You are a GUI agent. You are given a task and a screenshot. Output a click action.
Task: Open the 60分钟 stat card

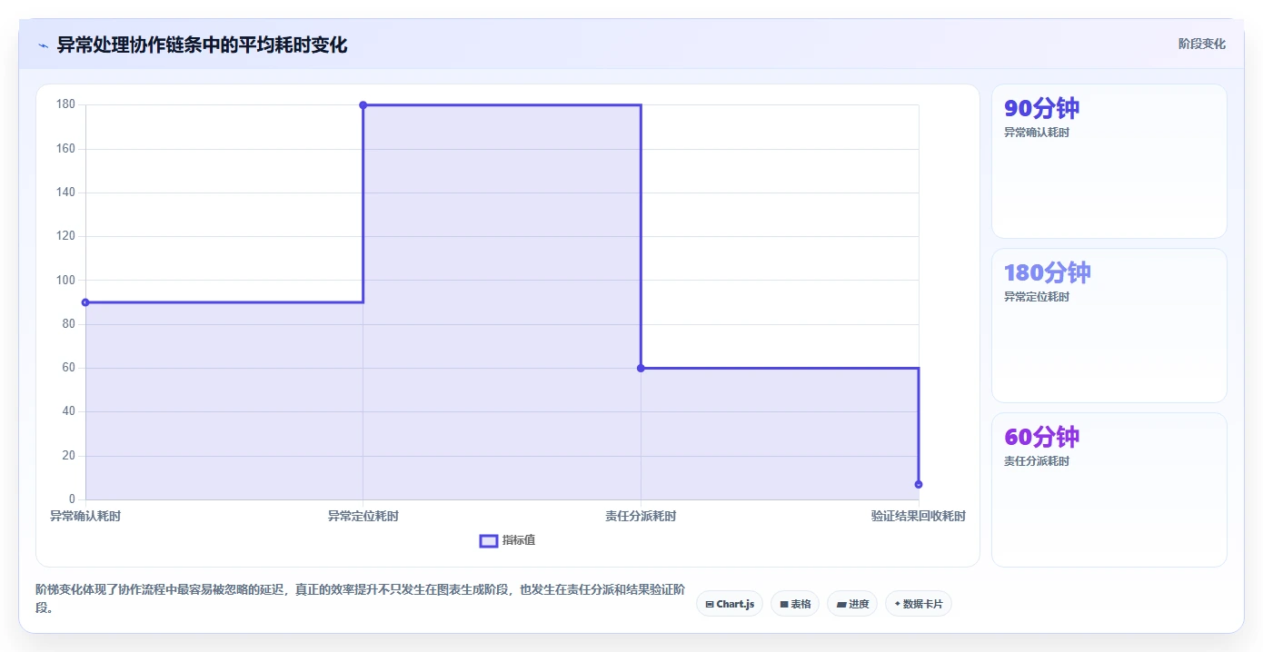tap(1109, 490)
